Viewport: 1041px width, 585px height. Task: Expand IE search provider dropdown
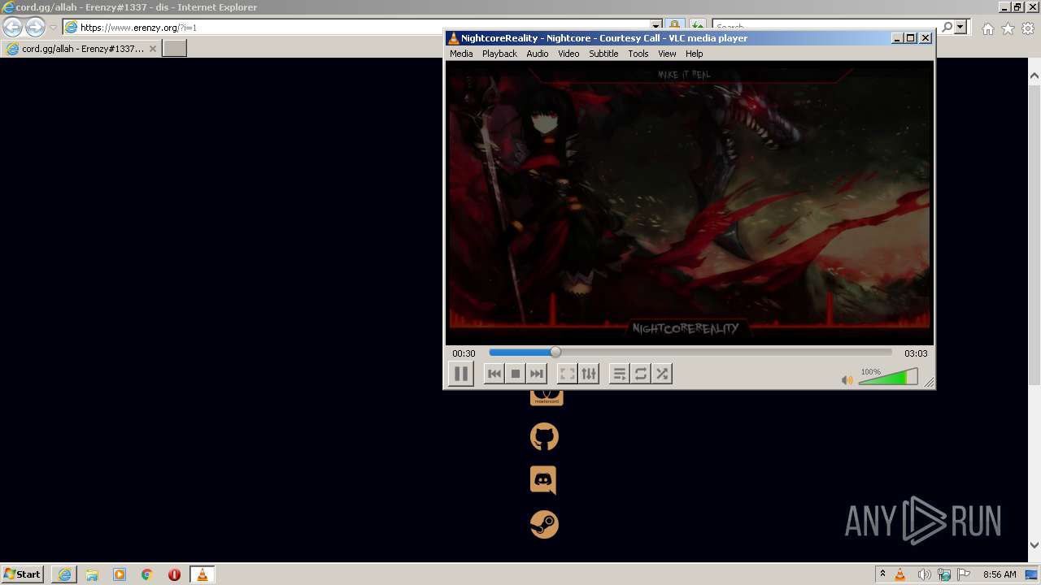(x=960, y=27)
